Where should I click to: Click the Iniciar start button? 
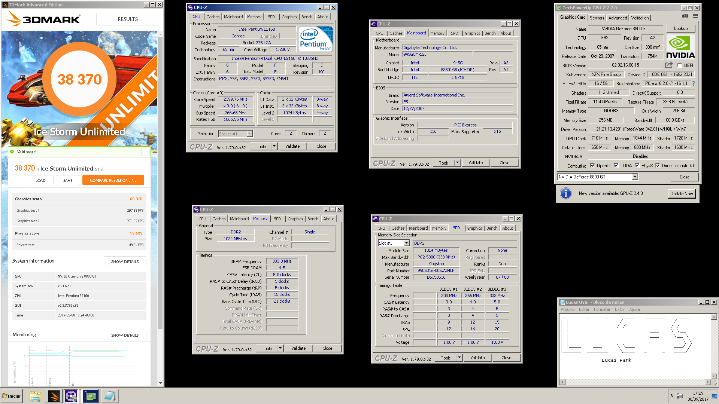pyautogui.click(x=12, y=396)
